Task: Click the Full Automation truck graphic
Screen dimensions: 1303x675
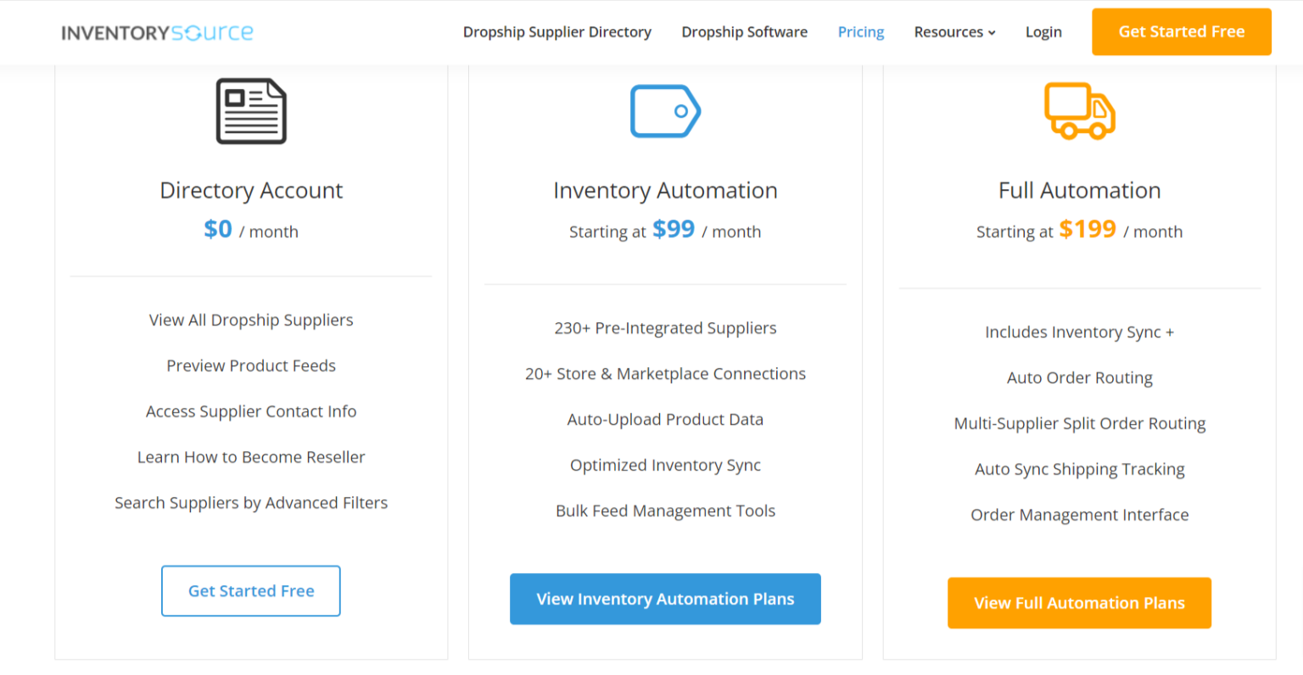Action: click(1079, 109)
